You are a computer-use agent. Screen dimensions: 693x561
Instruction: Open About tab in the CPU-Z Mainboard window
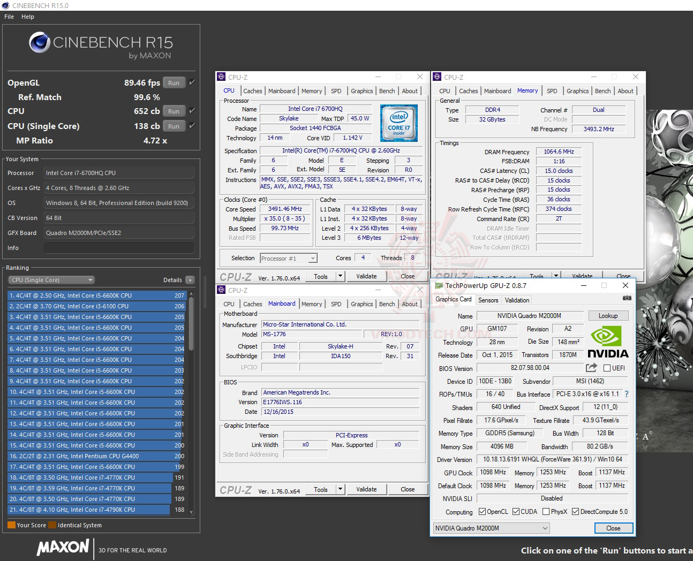point(410,304)
